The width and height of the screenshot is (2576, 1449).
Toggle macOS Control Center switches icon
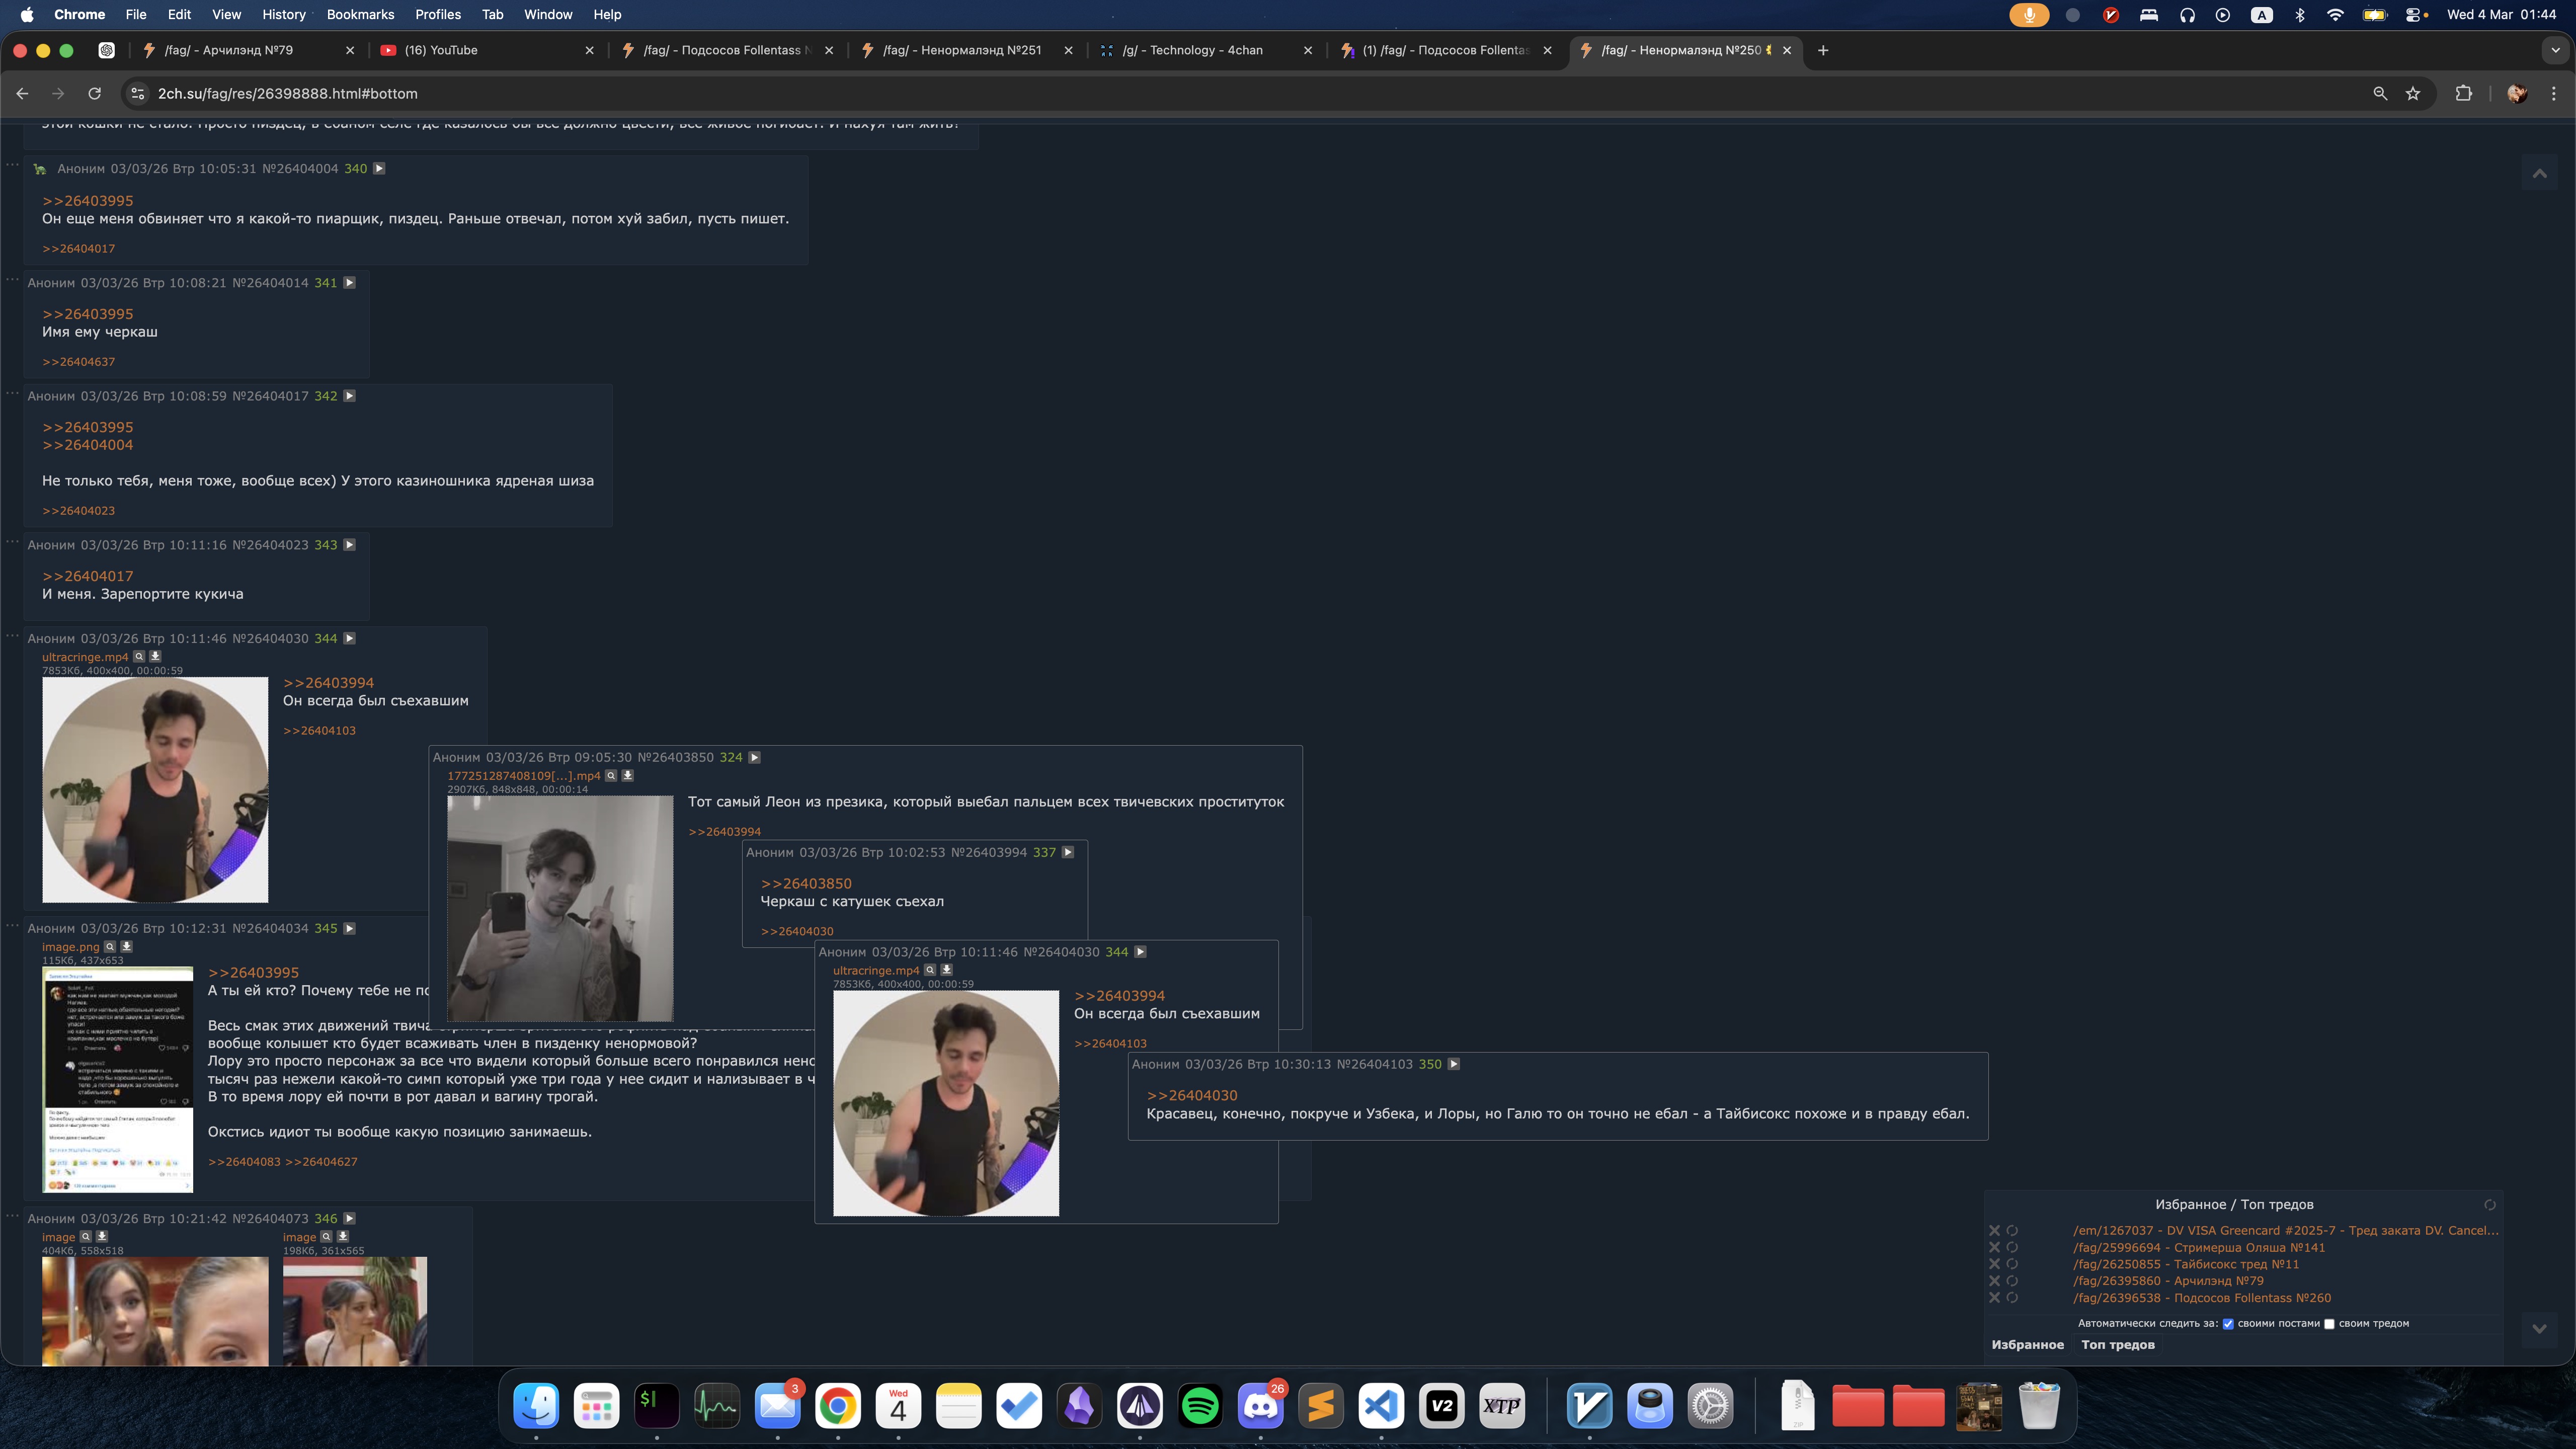pyautogui.click(x=2413, y=14)
